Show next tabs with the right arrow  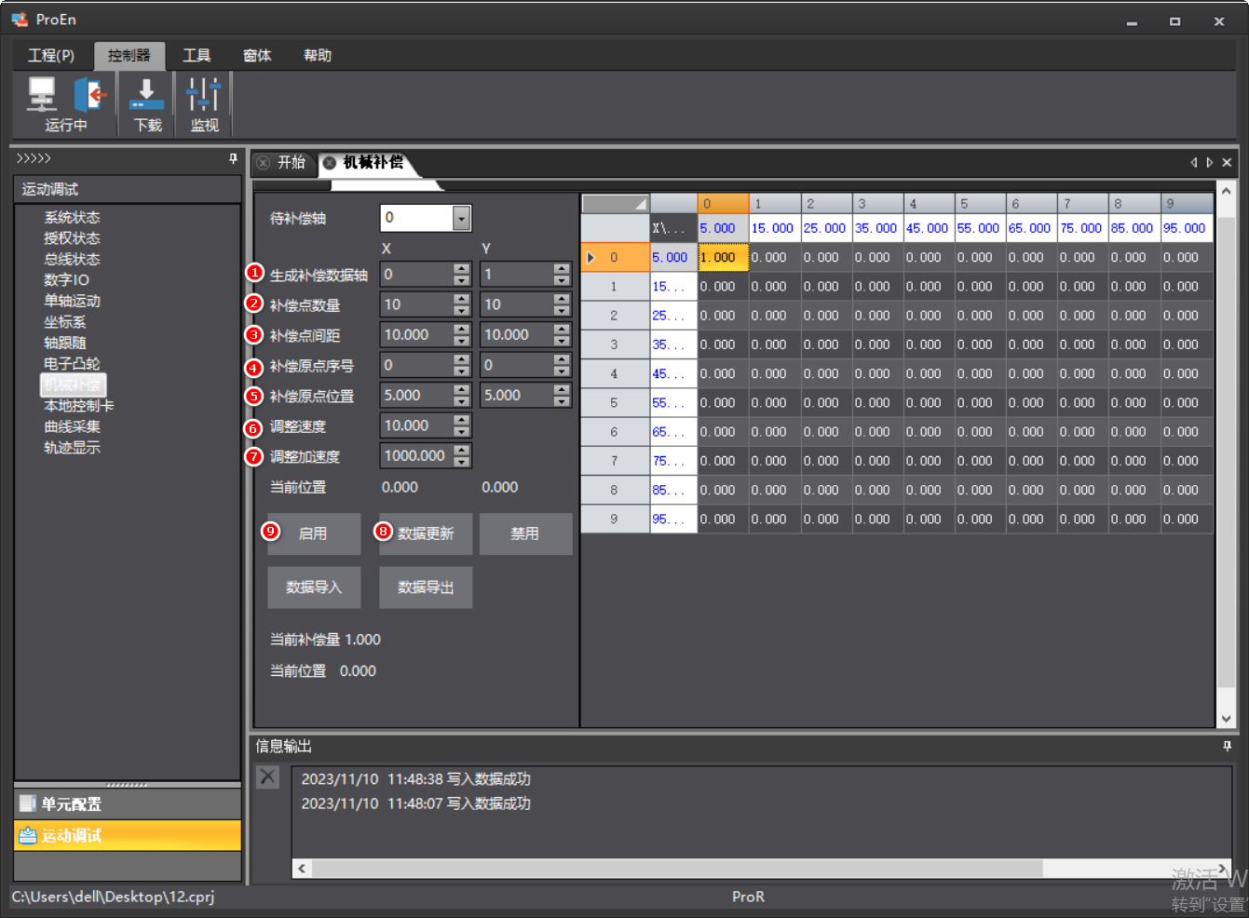(1210, 162)
